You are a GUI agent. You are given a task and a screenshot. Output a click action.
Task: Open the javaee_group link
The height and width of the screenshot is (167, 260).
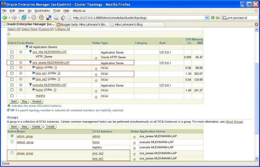[x=25, y=153]
